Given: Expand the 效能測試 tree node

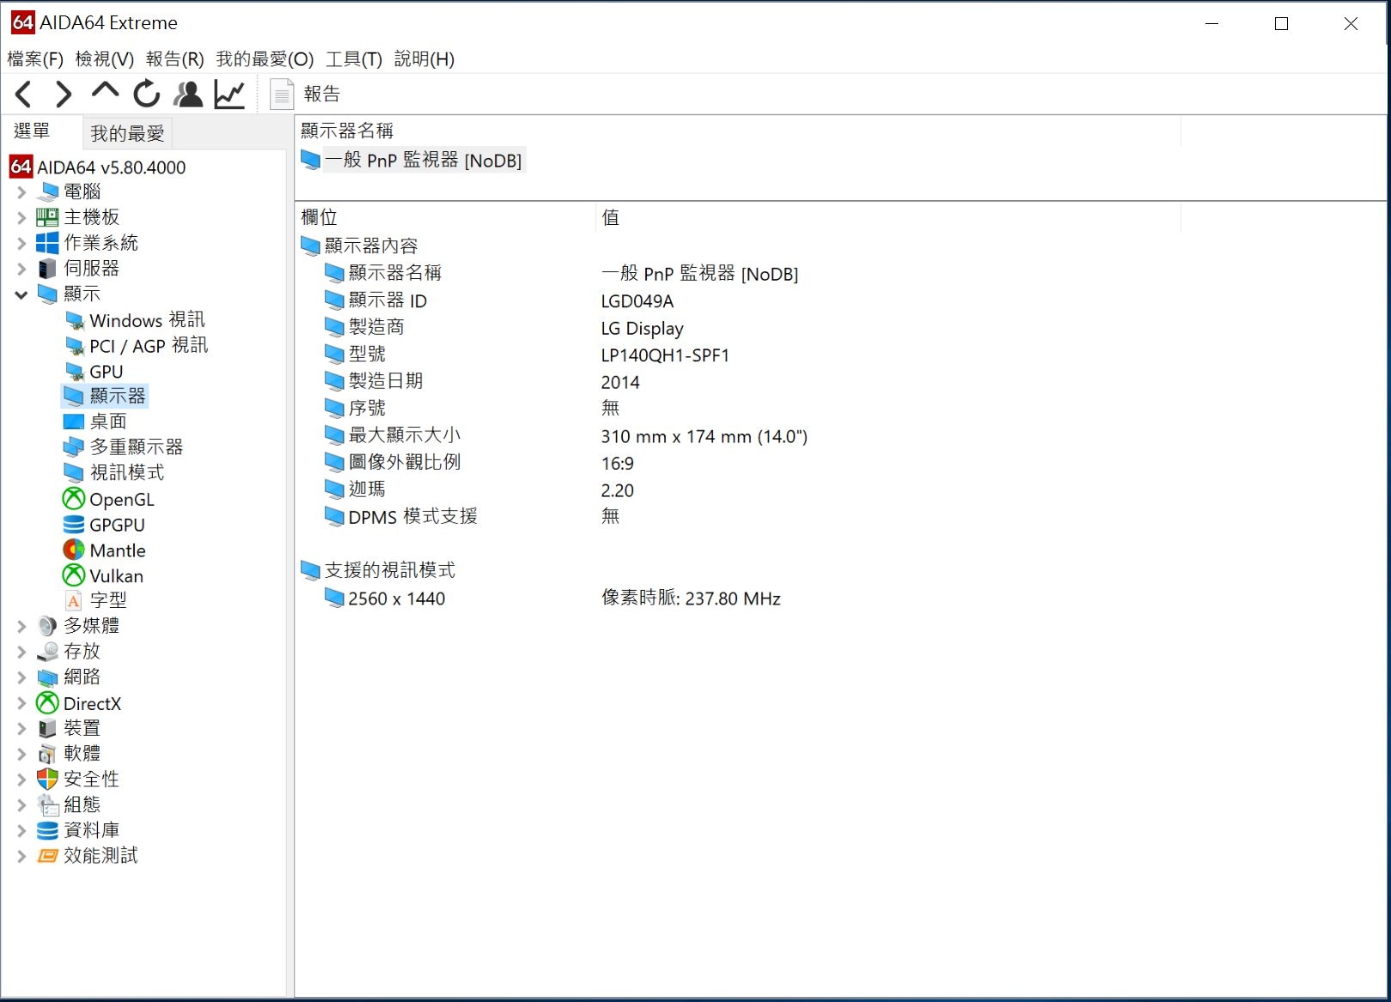Looking at the screenshot, I should pos(21,856).
